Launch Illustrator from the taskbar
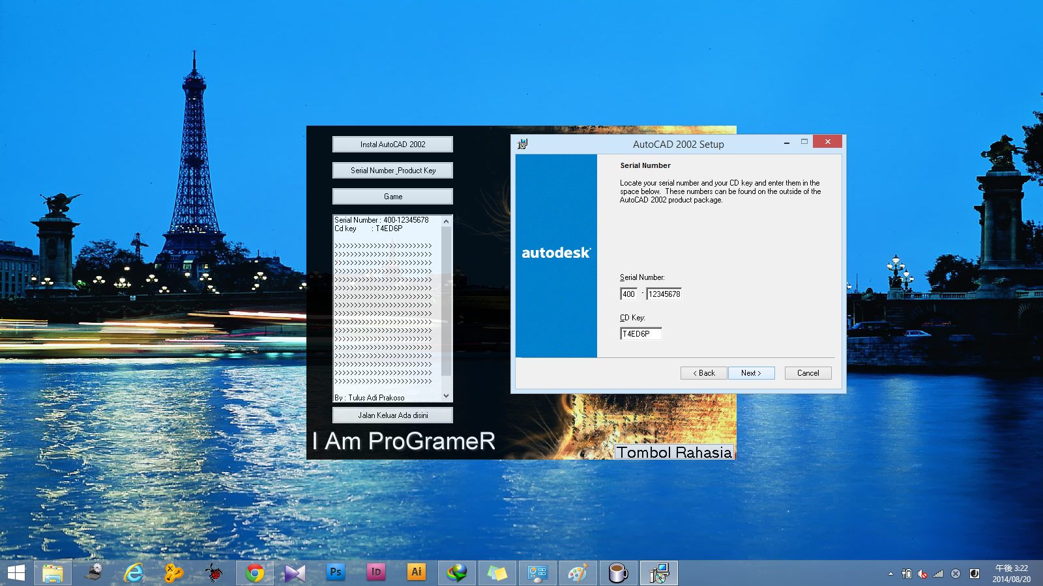The height and width of the screenshot is (586, 1043). tap(417, 572)
